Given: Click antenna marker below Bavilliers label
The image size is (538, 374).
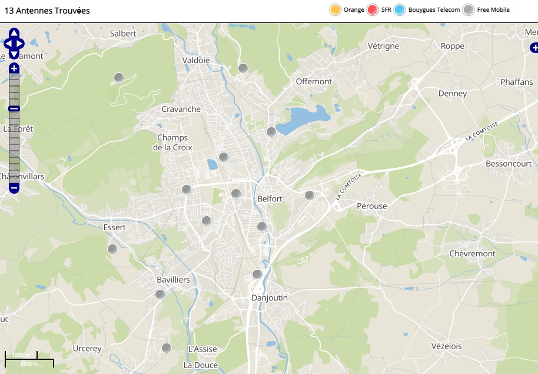Looking at the screenshot, I should pos(160,294).
